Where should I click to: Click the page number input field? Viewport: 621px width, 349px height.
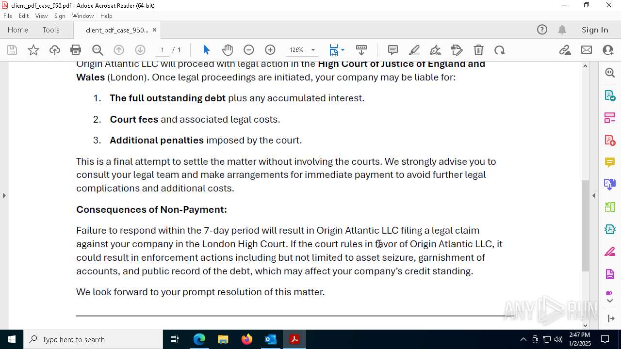[x=163, y=50]
